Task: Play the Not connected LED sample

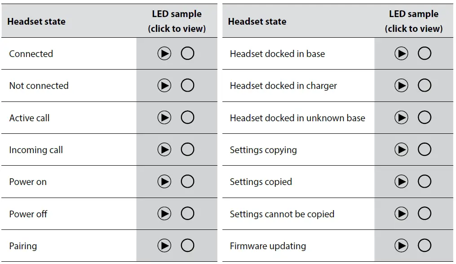Action: (164, 86)
